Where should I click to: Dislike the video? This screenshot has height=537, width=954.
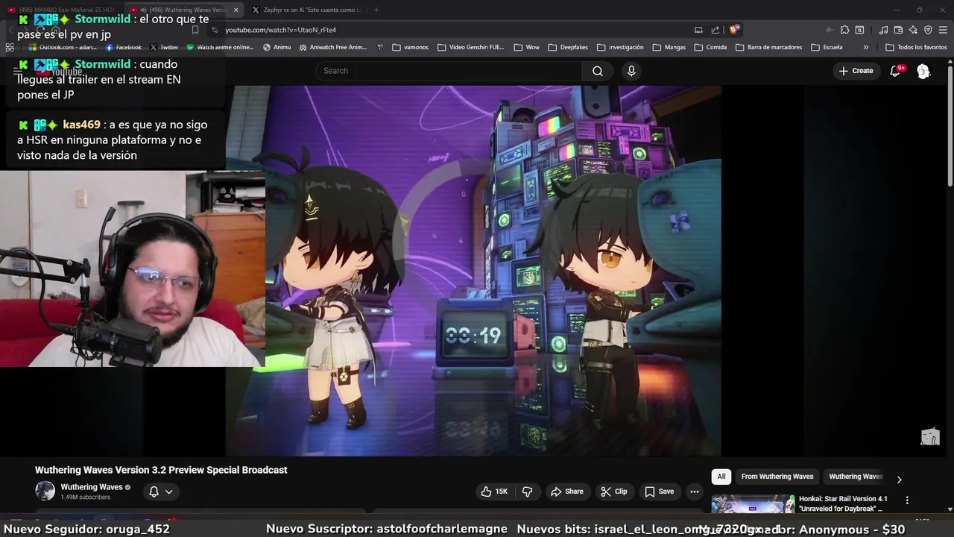tap(528, 492)
